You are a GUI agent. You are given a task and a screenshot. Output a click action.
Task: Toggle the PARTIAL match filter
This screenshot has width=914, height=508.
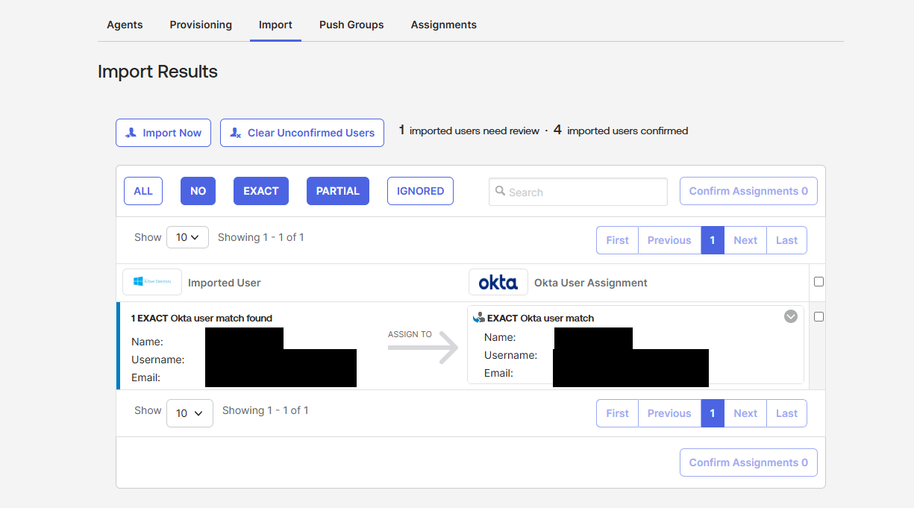pyautogui.click(x=338, y=191)
